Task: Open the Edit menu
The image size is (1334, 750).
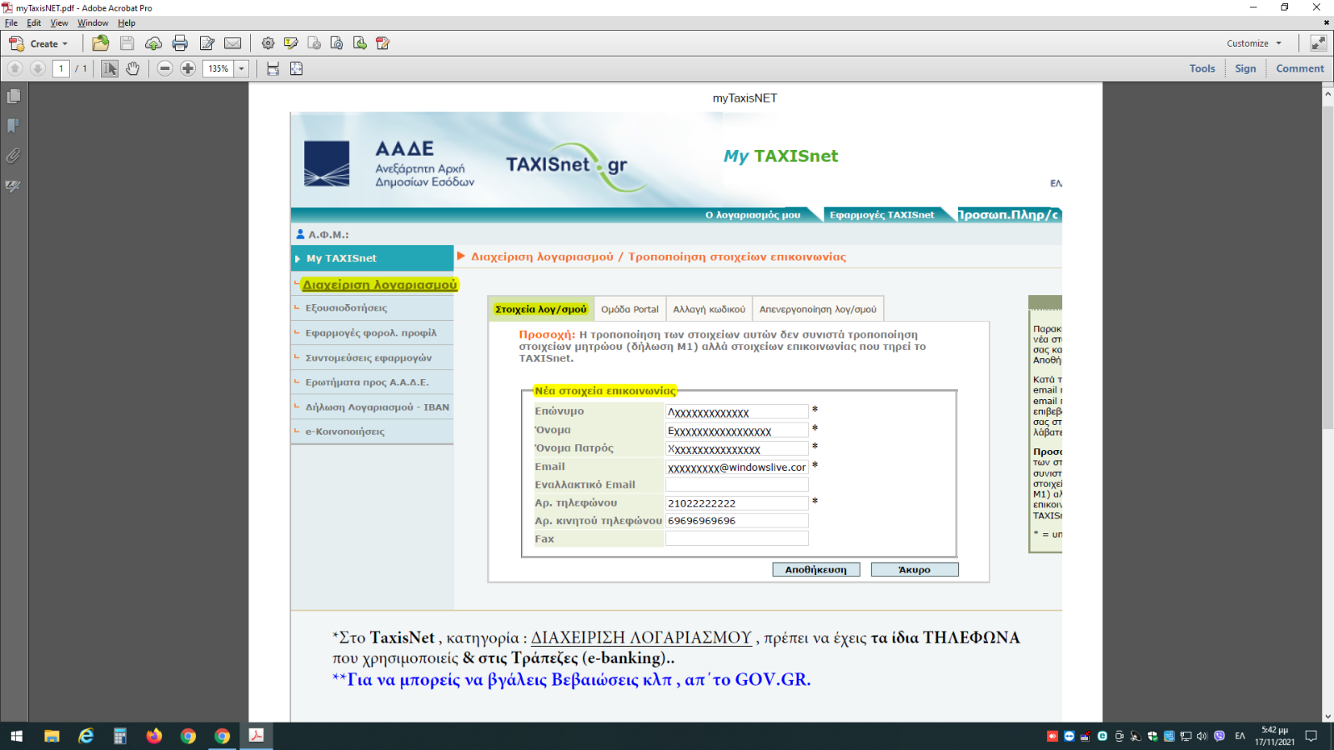Action: (34, 23)
